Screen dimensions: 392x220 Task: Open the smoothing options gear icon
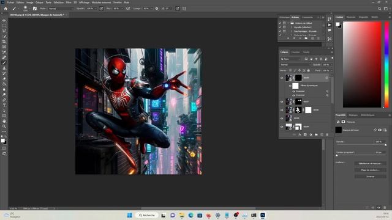pyautogui.click(x=157, y=9)
